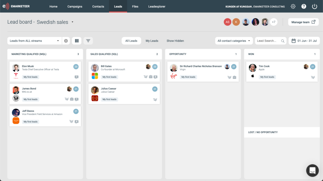
Task: Click the power logout icon
Action: (x=314, y=6)
